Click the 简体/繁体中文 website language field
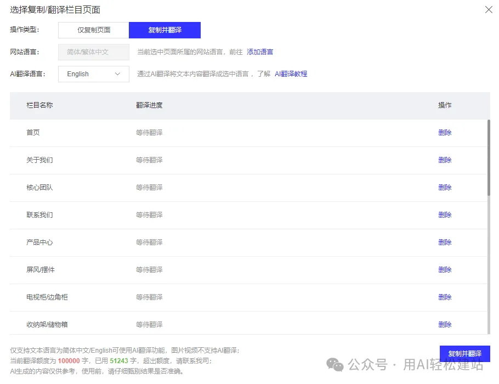 [x=93, y=52]
